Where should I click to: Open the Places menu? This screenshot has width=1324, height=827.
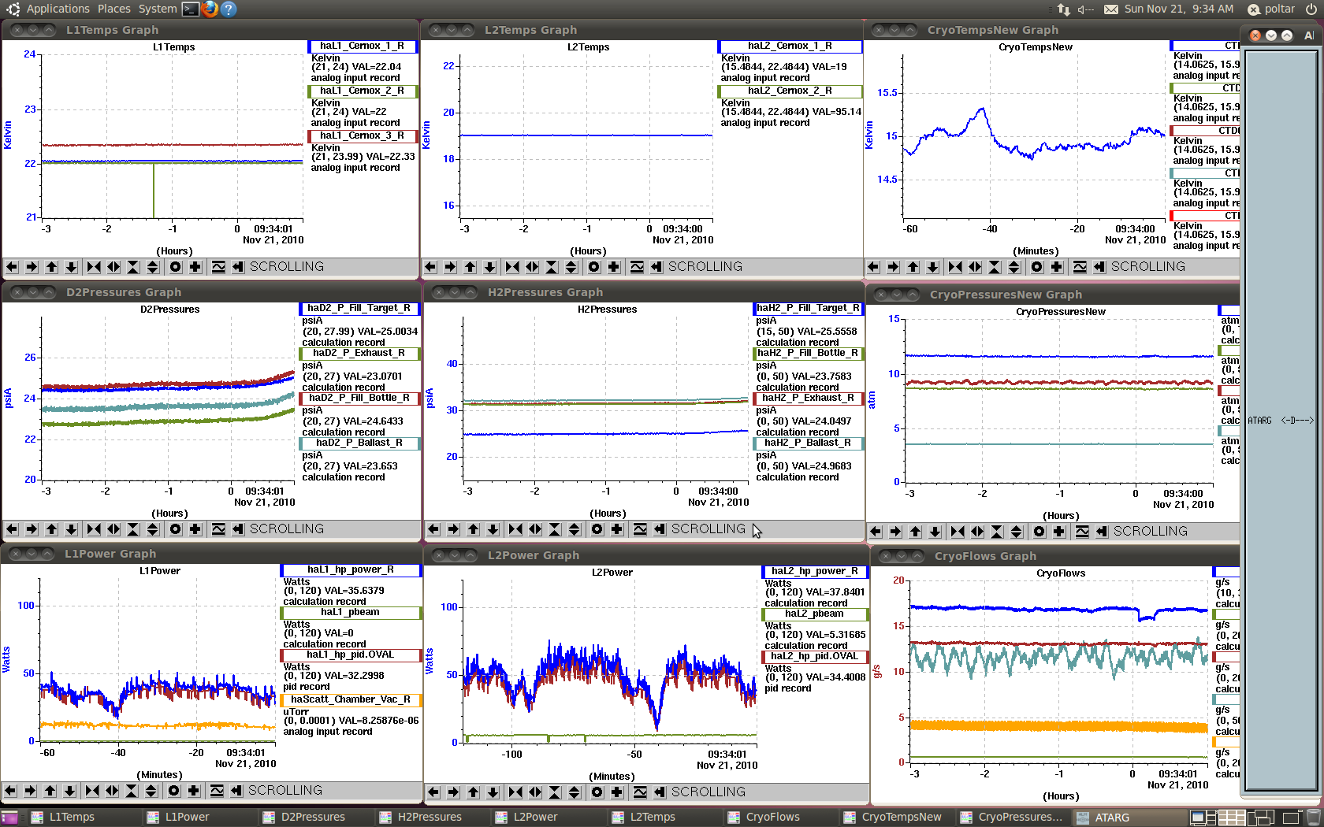(114, 9)
